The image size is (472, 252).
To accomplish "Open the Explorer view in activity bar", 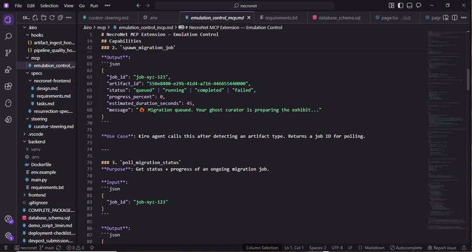I will point(8,20).
